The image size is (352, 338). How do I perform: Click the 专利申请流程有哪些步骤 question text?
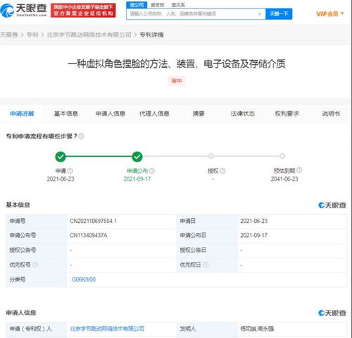[x=42, y=136]
